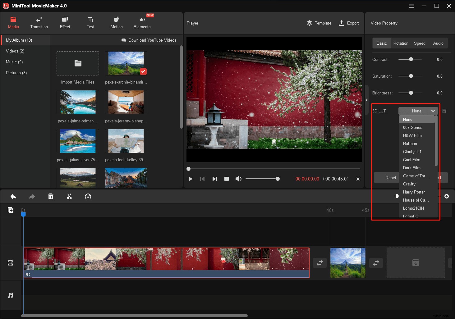The height and width of the screenshot is (319, 455).
Task: Select the pexels-julius-silver thumbnail
Action: tap(78, 141)
